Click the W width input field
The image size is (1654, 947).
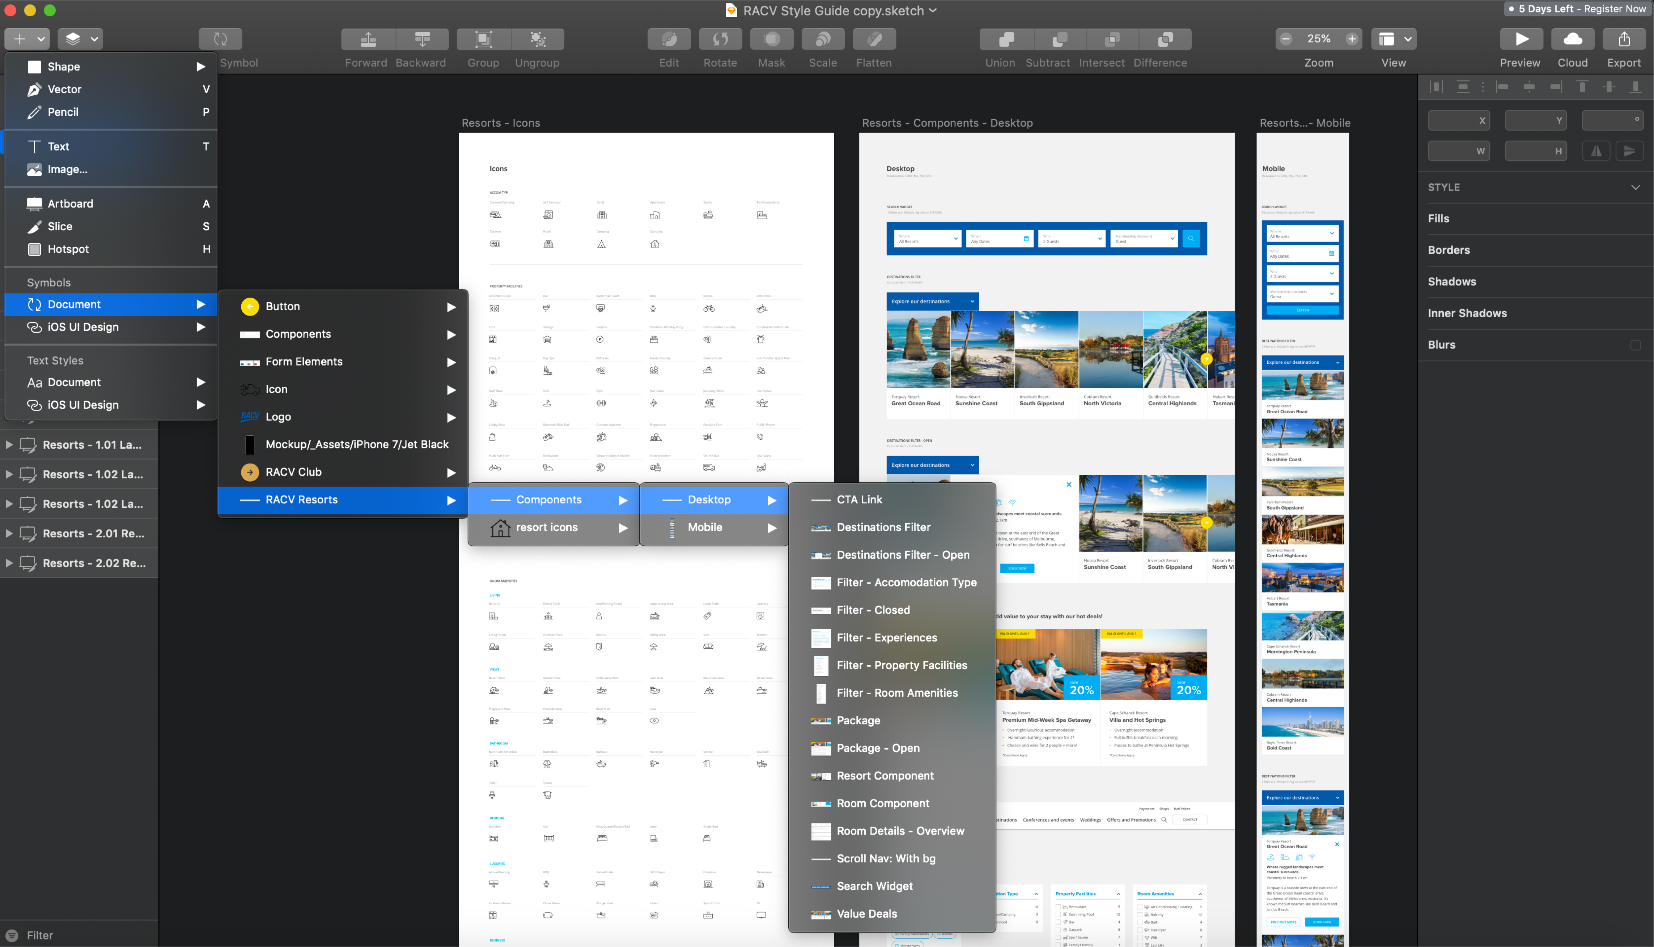click(1459, 151)
